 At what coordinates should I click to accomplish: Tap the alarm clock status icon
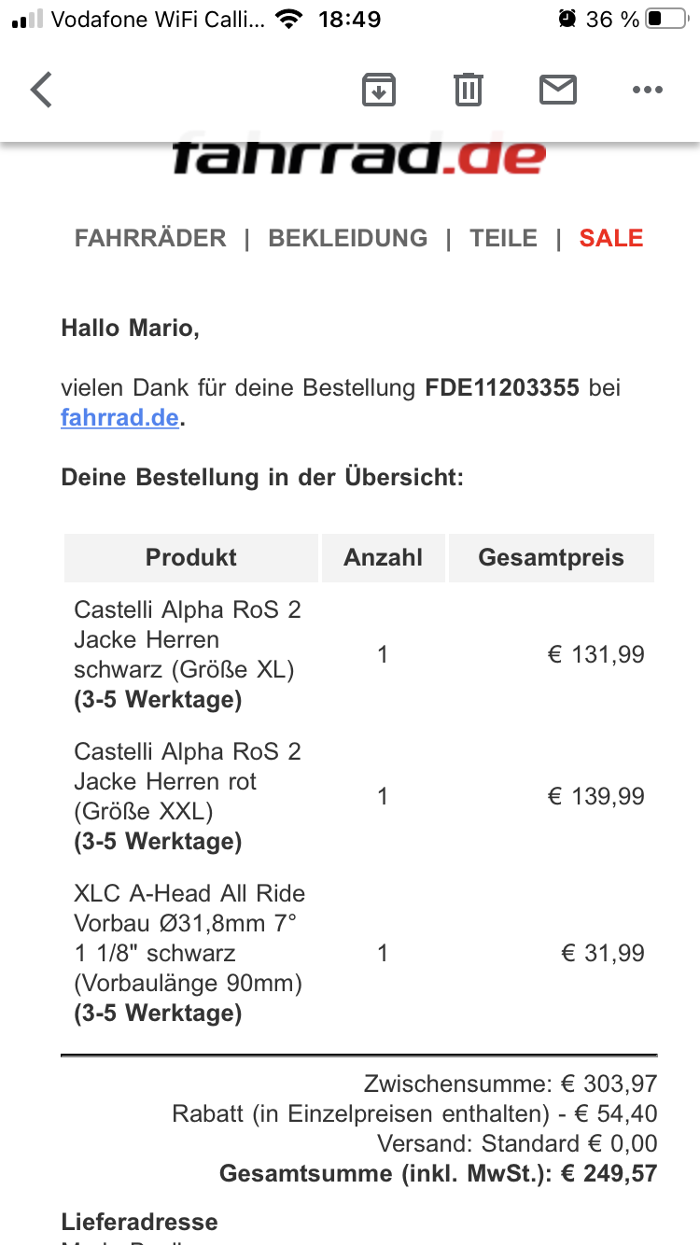click(x=567, y=20)
